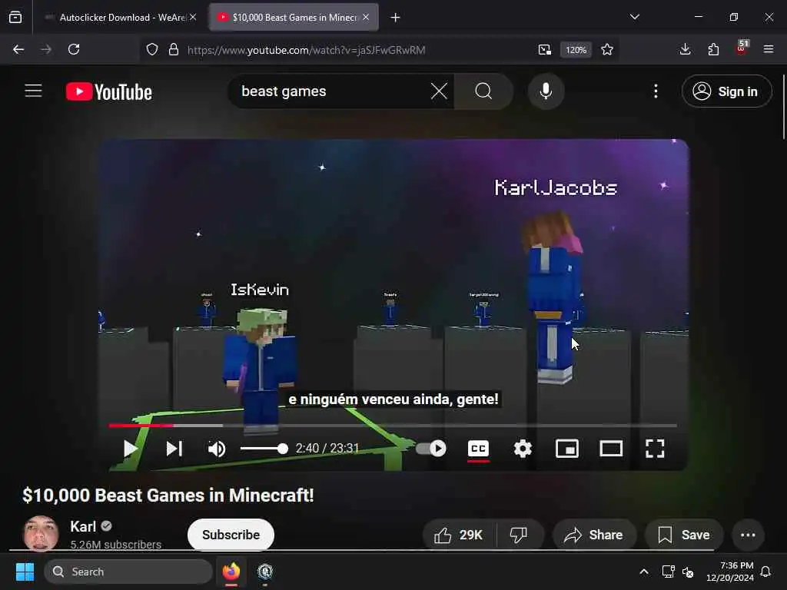Open browser extensions puzzle icon

point(713,49)
